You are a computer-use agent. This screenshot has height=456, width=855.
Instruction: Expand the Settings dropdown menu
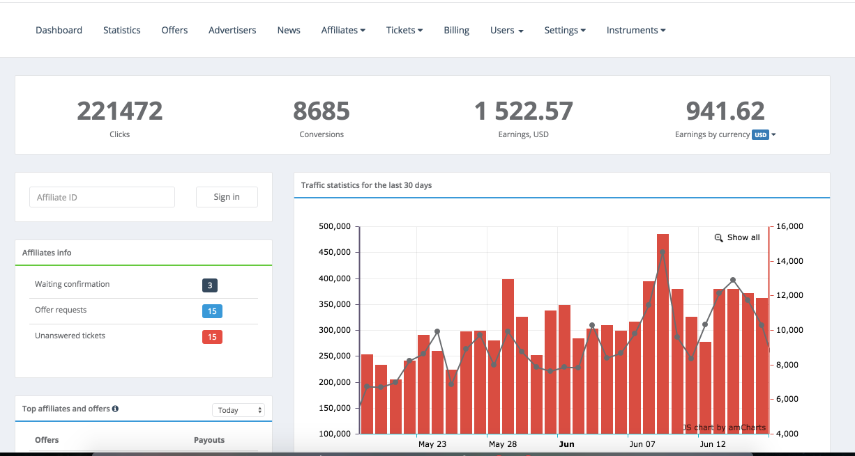coord(565,30)
